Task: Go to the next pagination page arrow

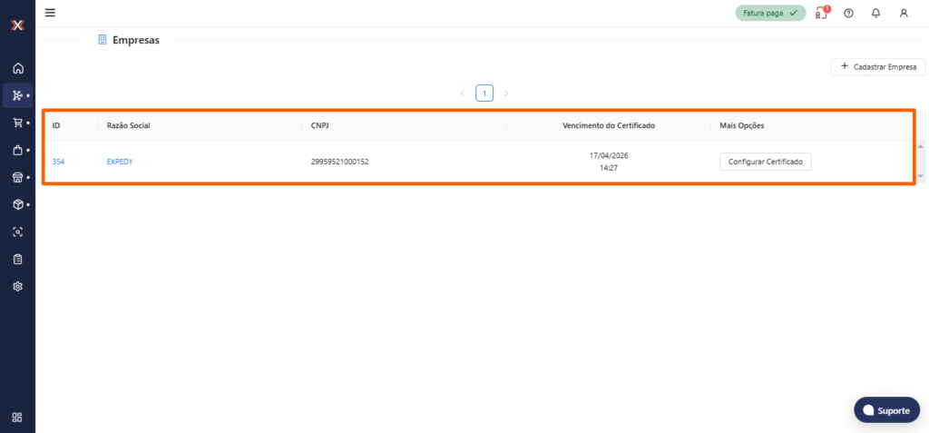Action: (506, 93)
